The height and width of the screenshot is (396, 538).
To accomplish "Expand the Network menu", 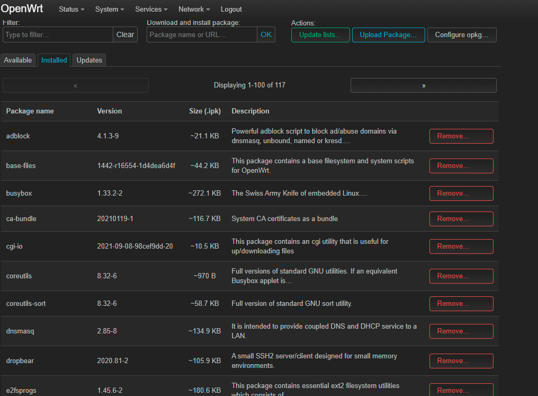I will tap(194, 9).
